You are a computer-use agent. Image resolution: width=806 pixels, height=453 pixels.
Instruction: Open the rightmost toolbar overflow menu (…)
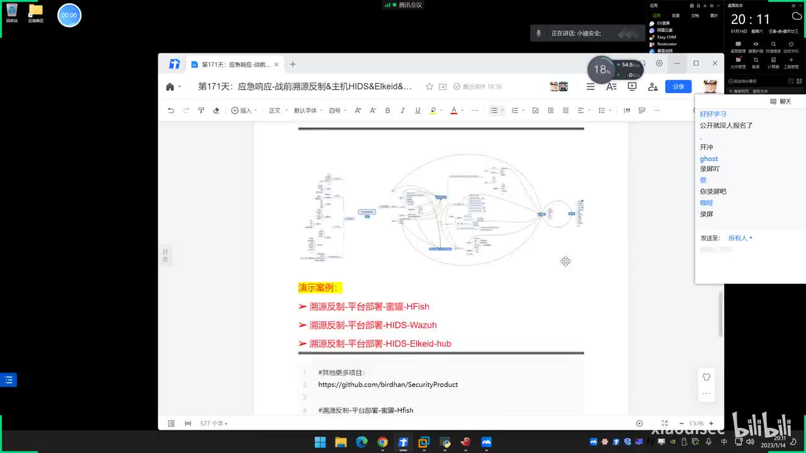(x=657, y=110)
